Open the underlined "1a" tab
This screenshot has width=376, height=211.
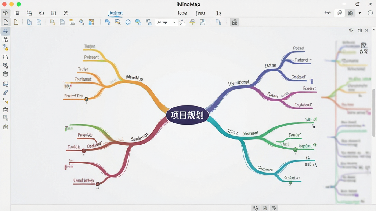point(218,13)
